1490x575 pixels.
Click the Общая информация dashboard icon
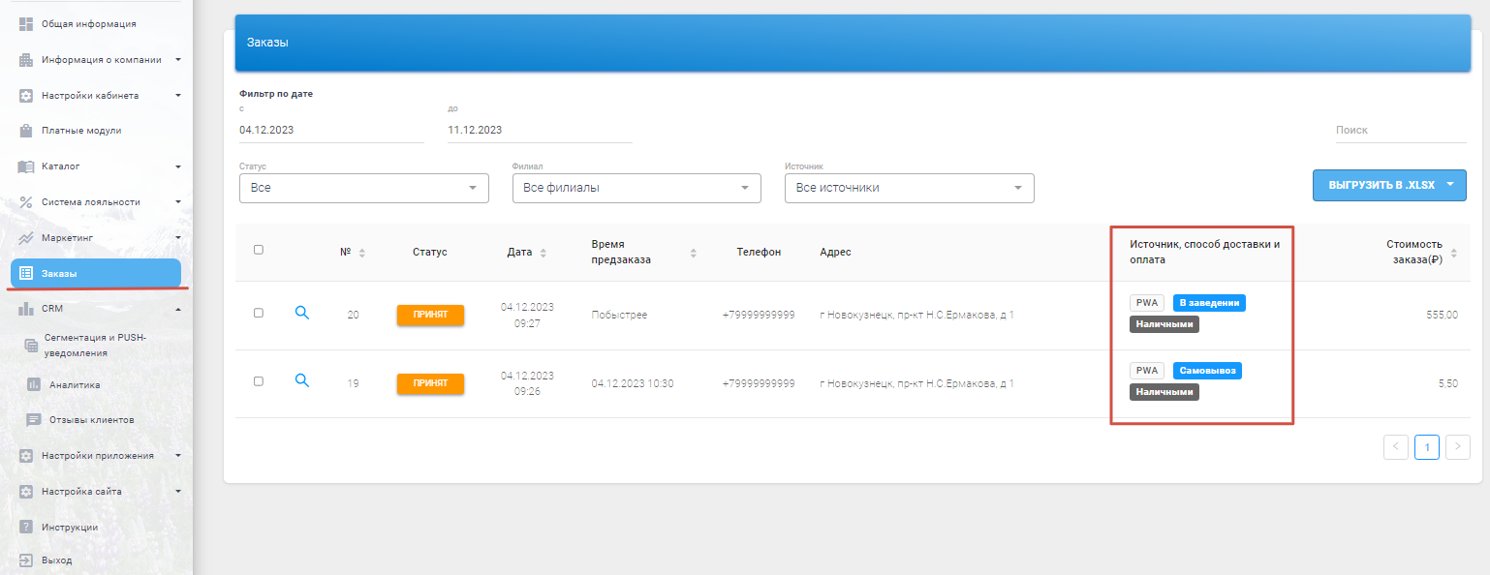pyautogui.click(x=26, y=24)
